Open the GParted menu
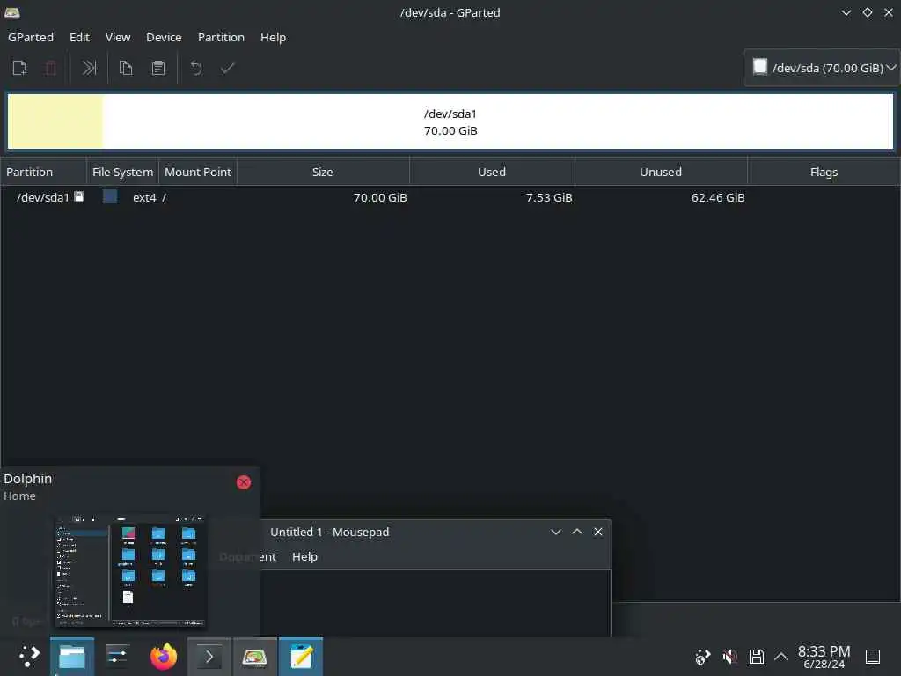The image size is (901, 676). pos(31,37)
